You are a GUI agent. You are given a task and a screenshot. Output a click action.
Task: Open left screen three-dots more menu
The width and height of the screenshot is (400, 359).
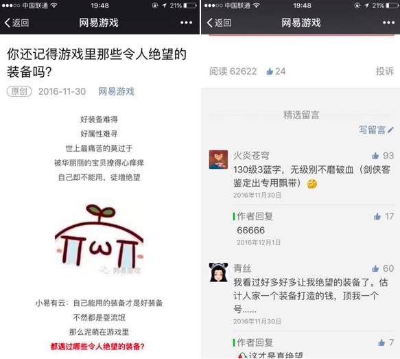pyautogui.click(x=186, y=23)
